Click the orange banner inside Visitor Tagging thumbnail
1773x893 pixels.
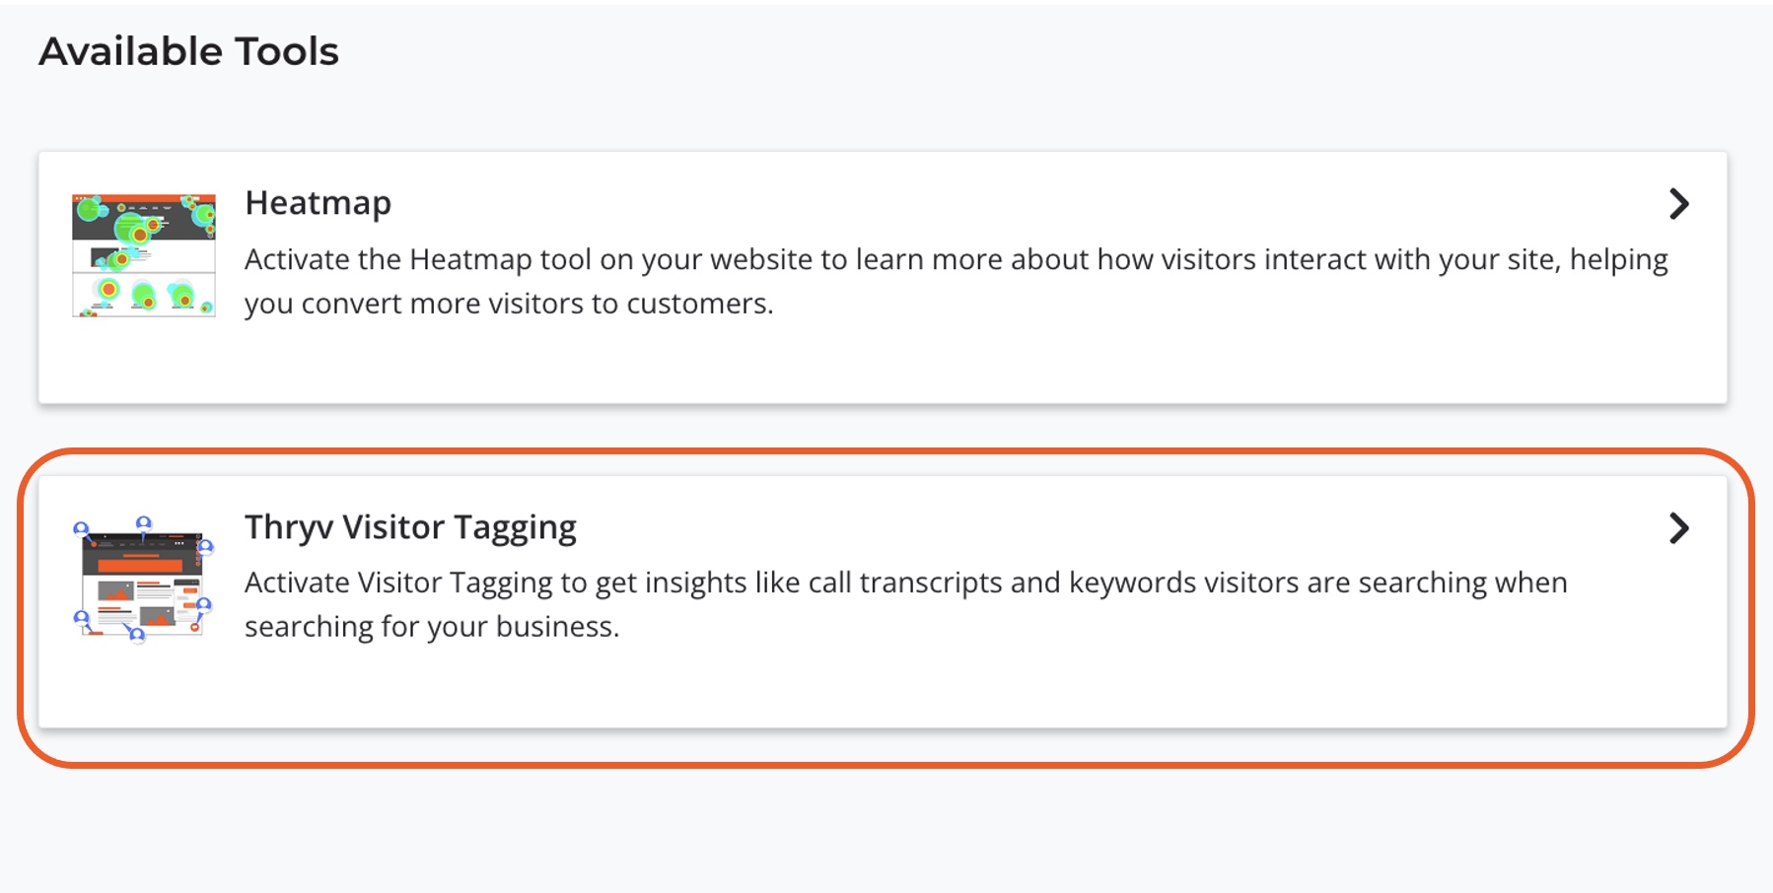(x=141, y=564)
